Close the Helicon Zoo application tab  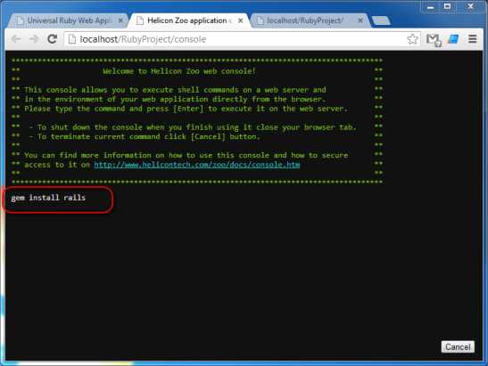click(240, 20)
